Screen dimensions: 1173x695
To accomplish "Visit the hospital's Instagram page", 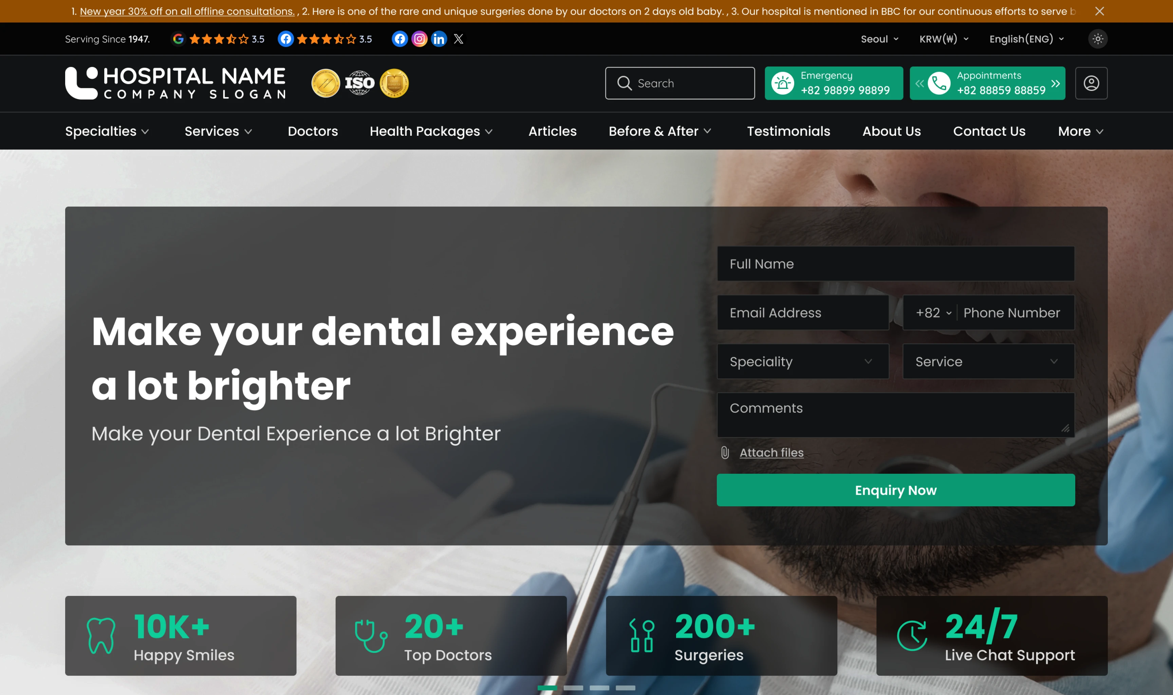I will tap(419, 39).
